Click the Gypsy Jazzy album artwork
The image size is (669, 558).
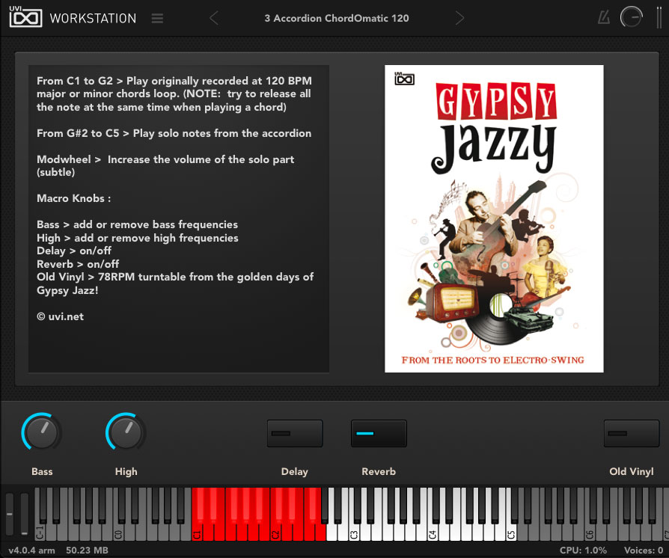pos(494,218)
